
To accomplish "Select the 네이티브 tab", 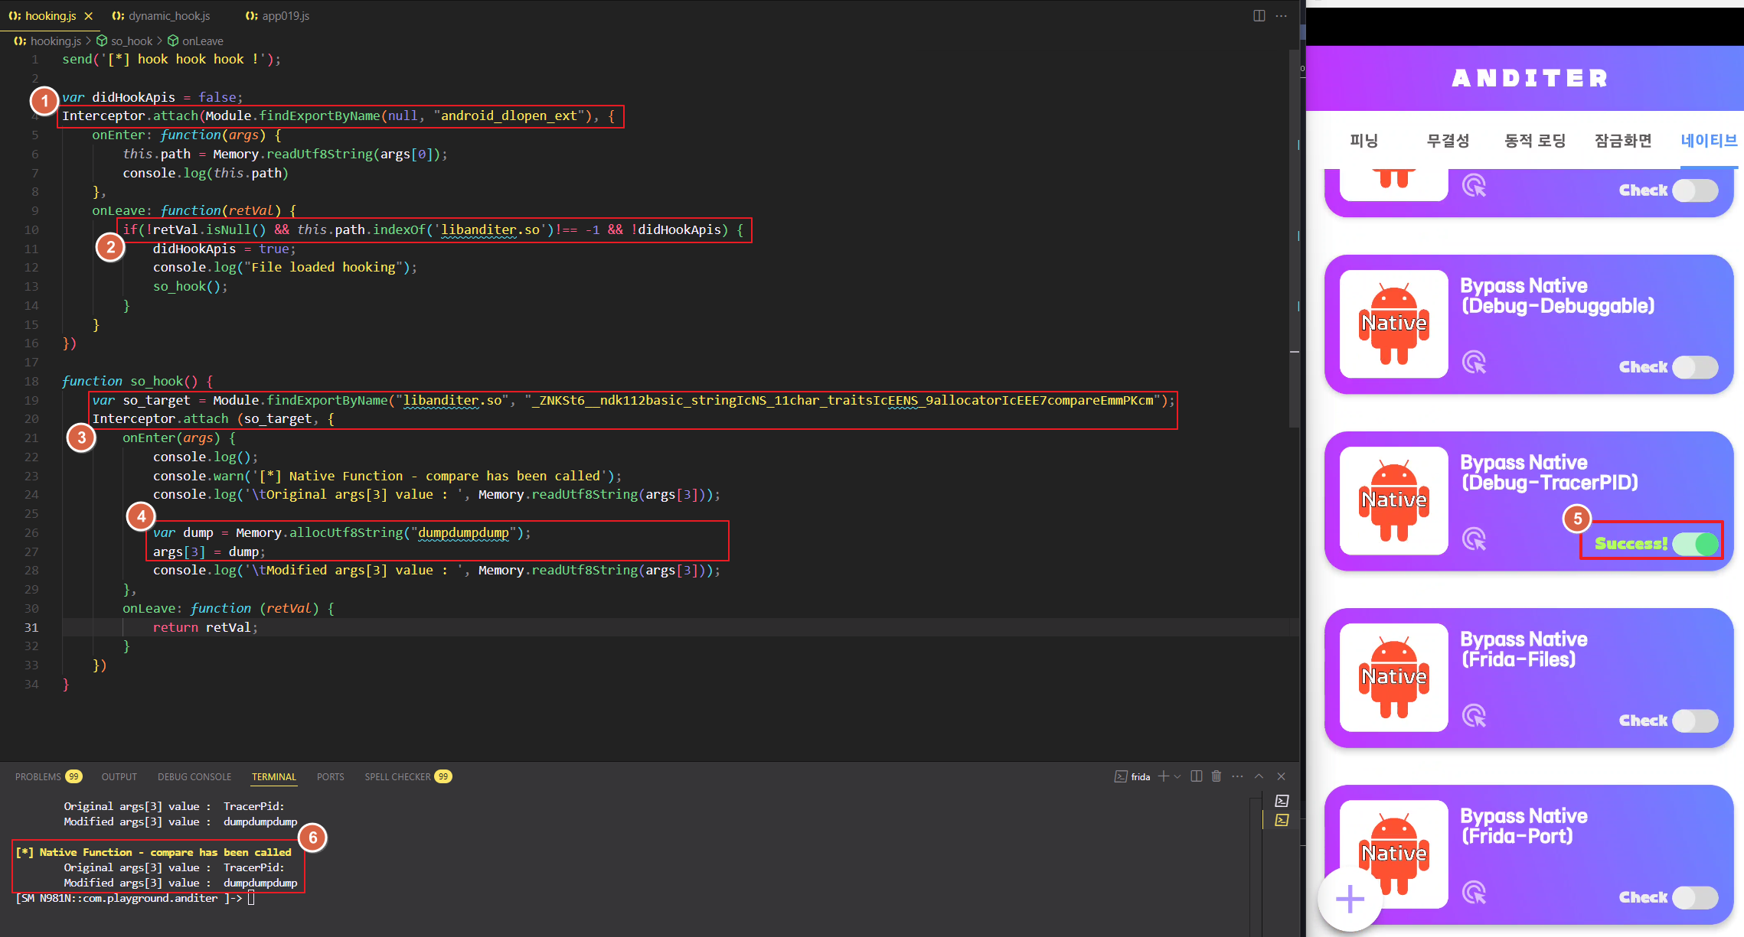I will point(1709,141).
